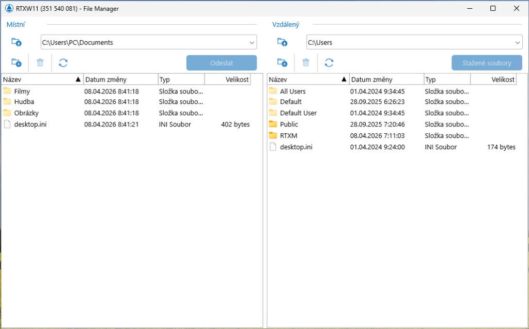This screenshot has width=529, height=329.
Task: Delete selected item in local pane
Action: (x=40, y=63)
